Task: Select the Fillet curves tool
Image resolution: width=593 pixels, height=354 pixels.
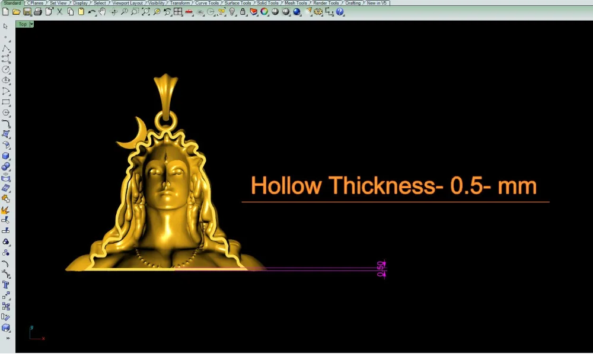Action: 6,123
